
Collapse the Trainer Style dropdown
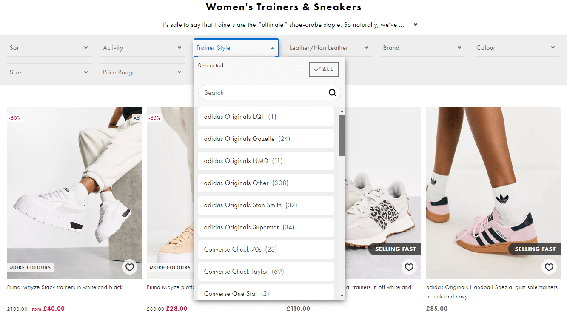[236, 48]
